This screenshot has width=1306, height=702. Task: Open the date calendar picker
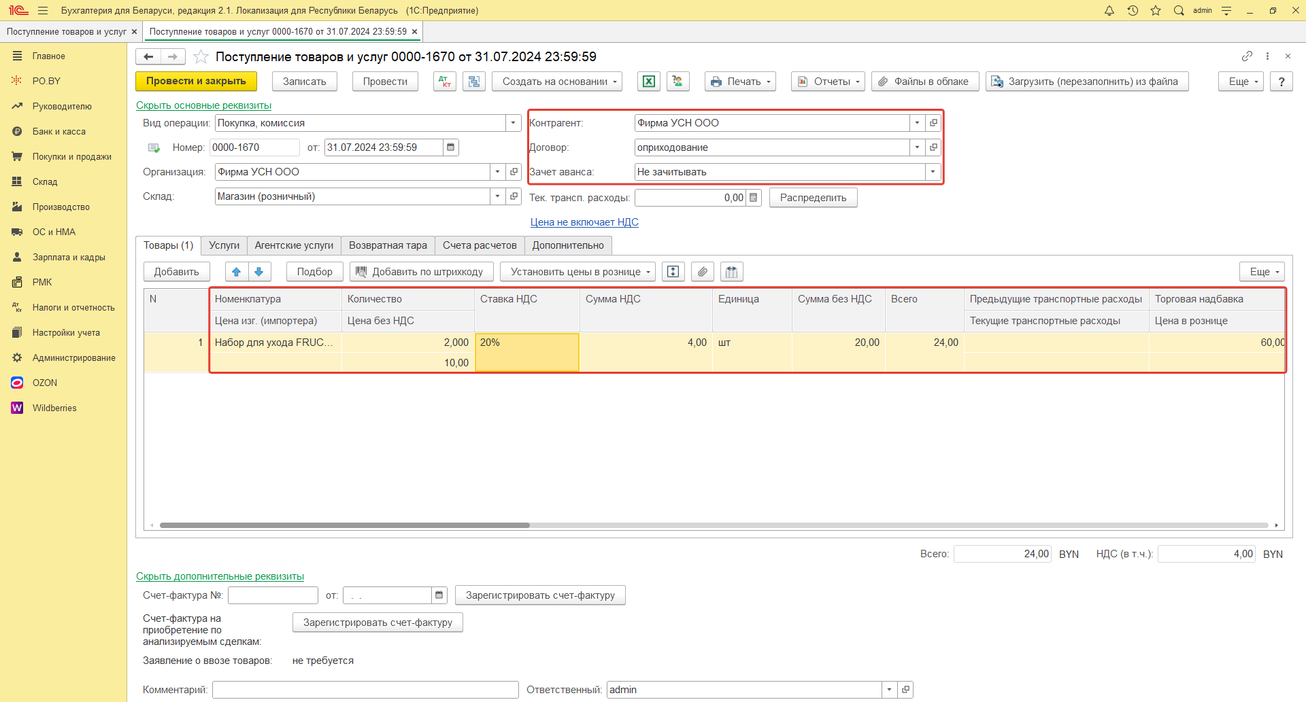tap(451, 147)
